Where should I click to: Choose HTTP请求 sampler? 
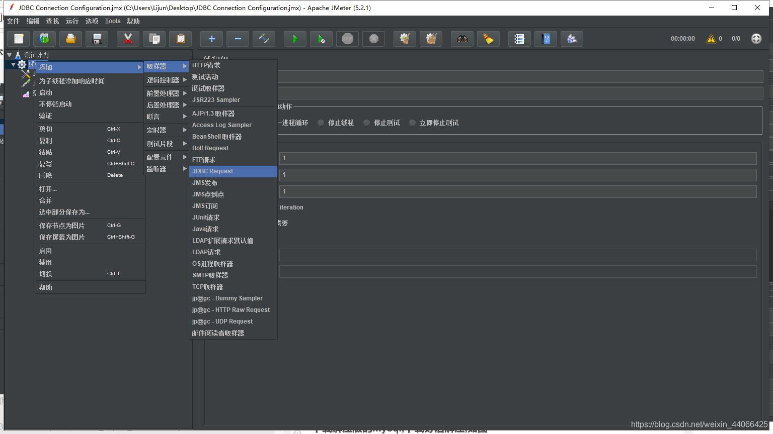(233, 65)
